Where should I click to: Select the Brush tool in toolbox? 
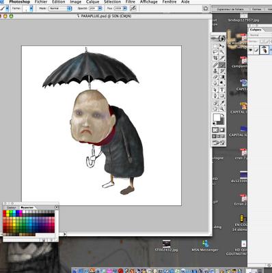pos(222,65)
